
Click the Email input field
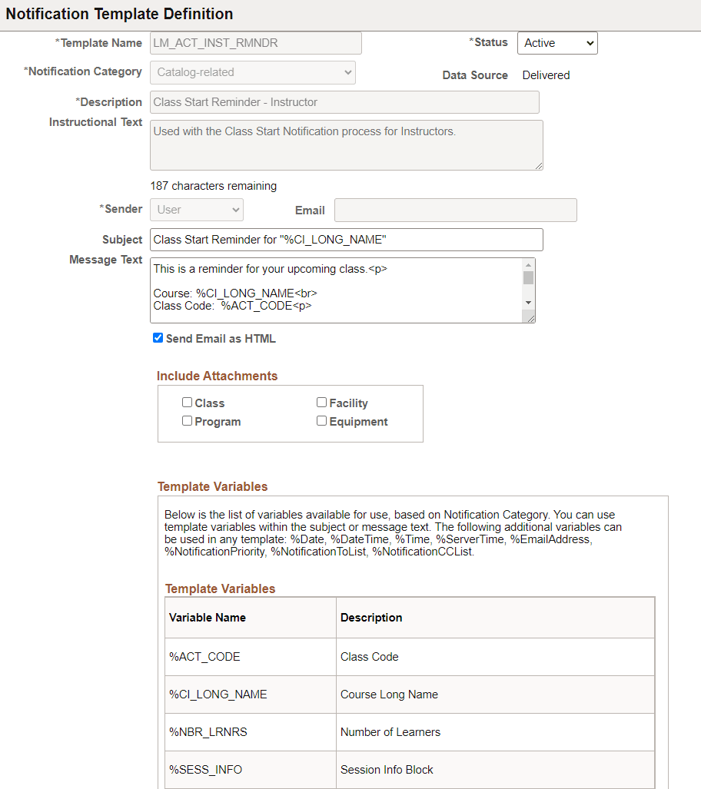[x=455, y=210]
